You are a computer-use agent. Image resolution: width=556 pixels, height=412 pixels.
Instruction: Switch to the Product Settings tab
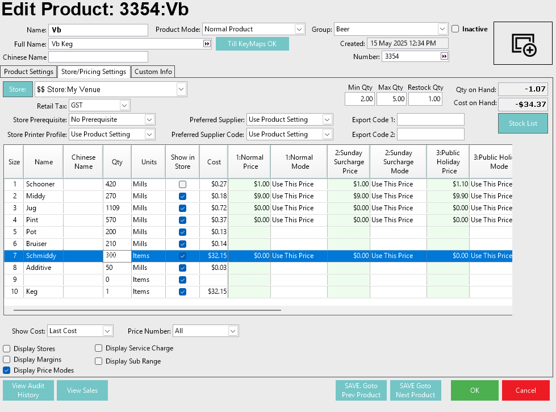point(28,72)
